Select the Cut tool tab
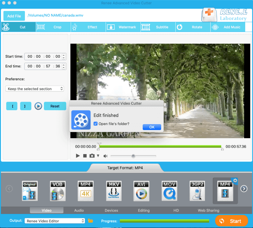Image resolution: width=253 pixels, height=228 pixels. [18, 27]
